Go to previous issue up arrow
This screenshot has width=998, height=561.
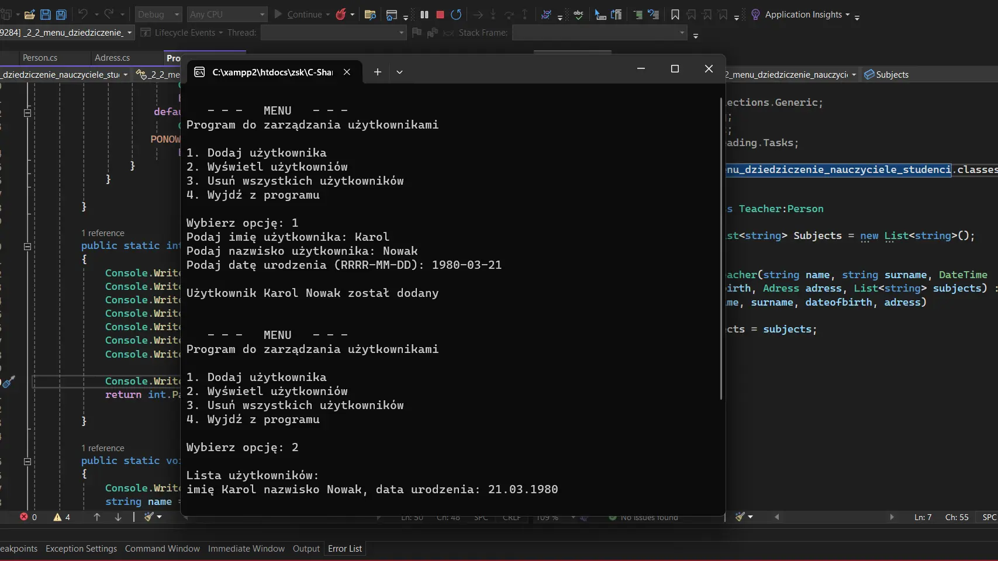coord(97,517)
